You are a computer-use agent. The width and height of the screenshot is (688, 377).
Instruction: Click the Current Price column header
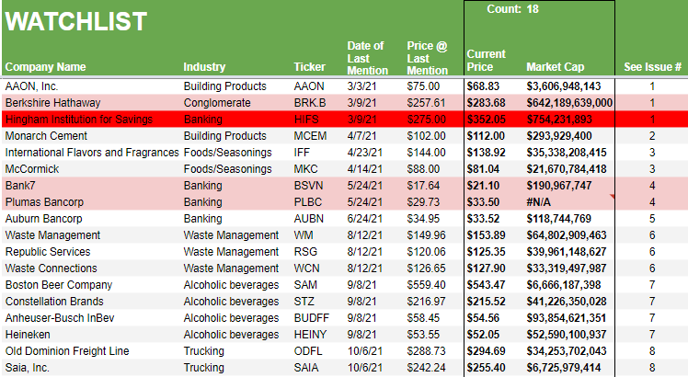click(487, 60)
